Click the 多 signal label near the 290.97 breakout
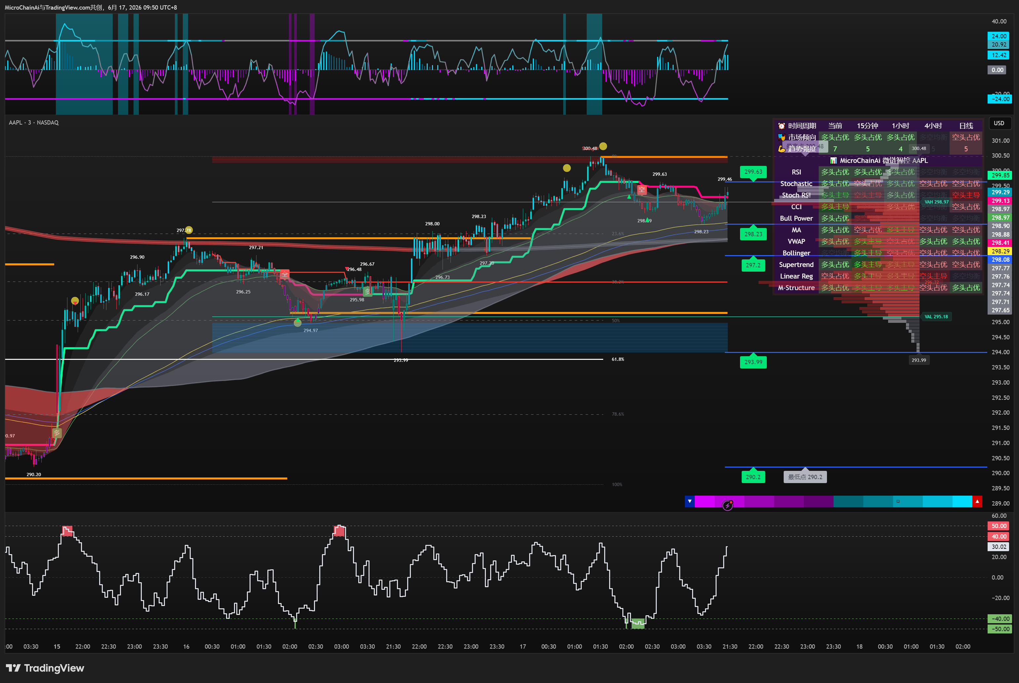Screen dimensions: 1019x683 [57, 433]
